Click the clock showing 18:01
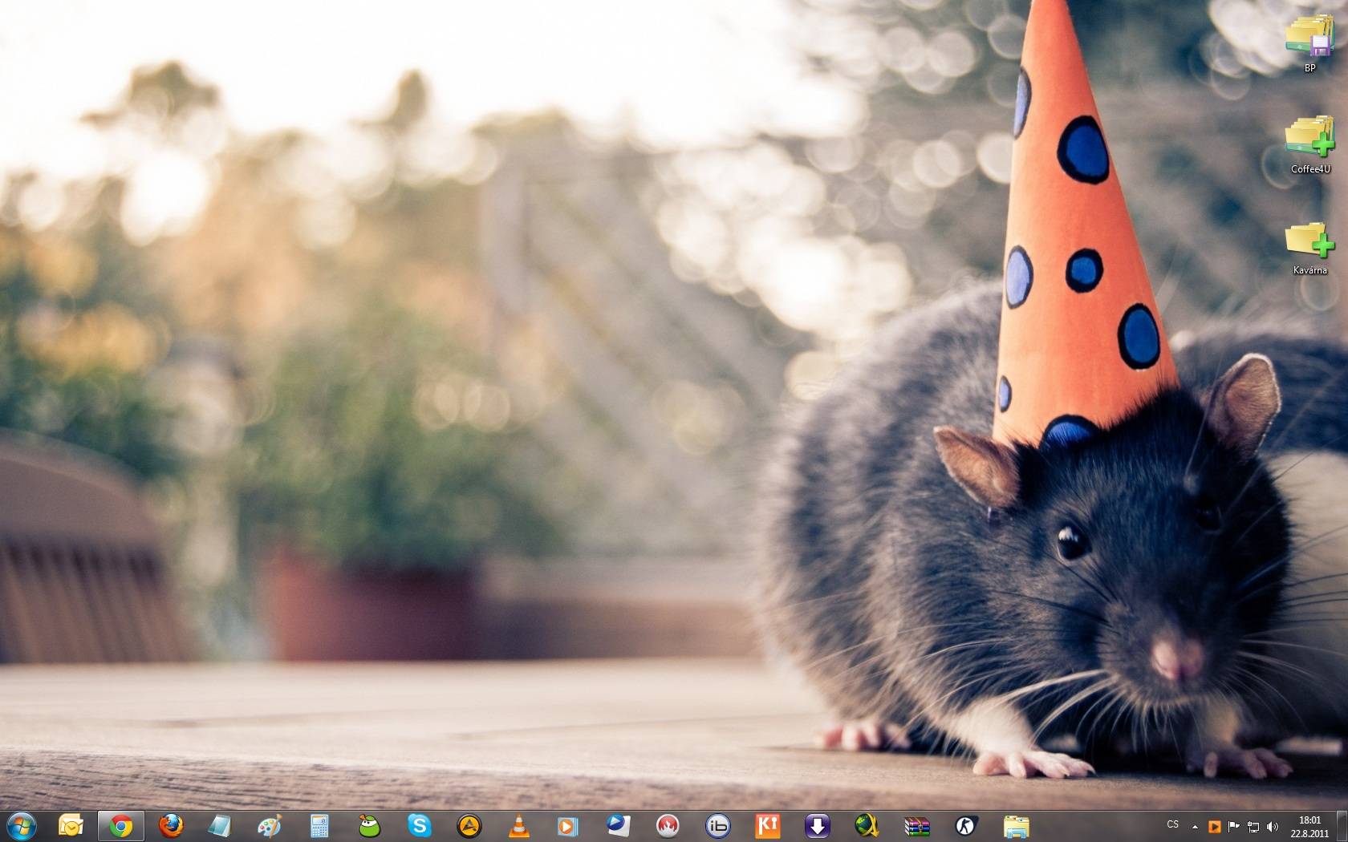The image size is (1348, 842). pyautogui.click(x=1309, y=826)
